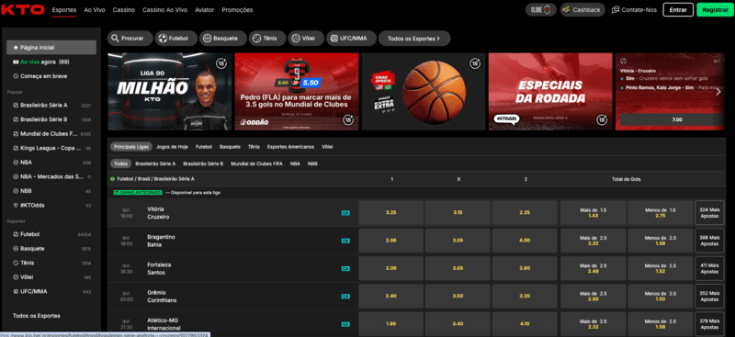735x337 pixels.
Task: Click the Entrar button
Action: 678,9
